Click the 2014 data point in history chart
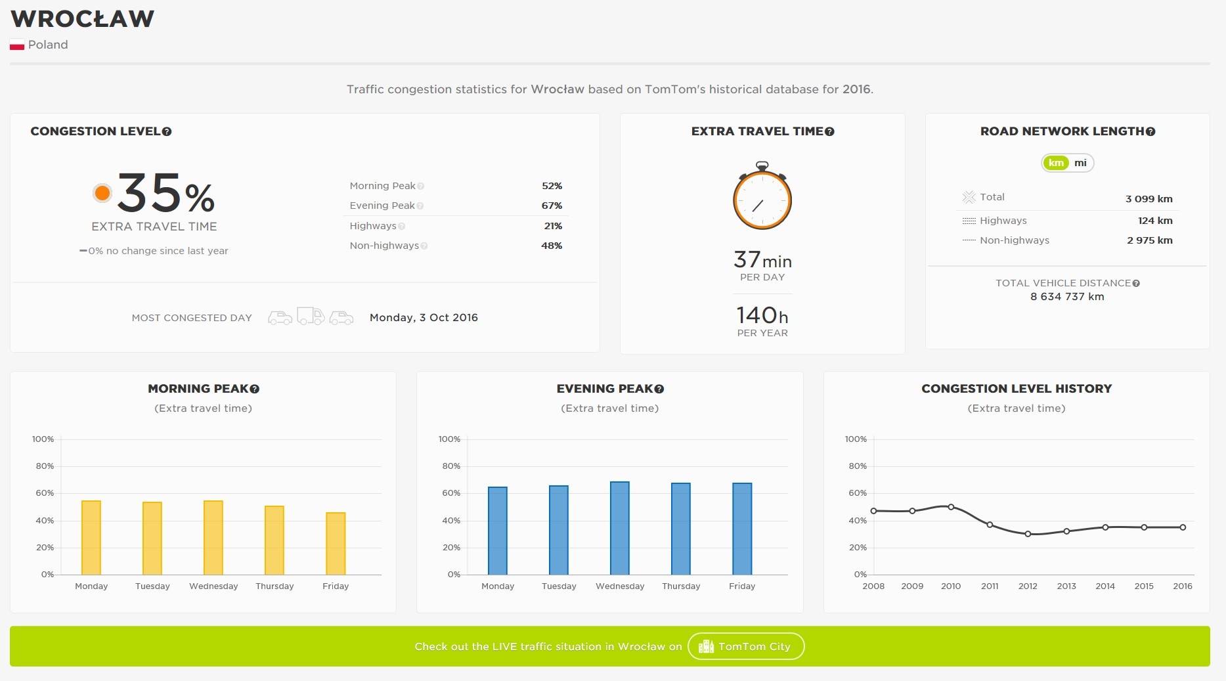The height and width of the screenshot is (681, 1226). [1105, 527]
